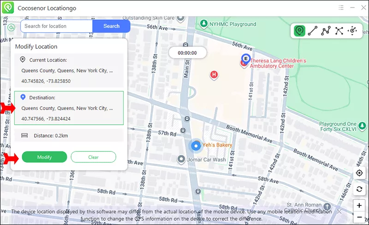Select the joystick movement mode icon
Viewport: 369px width, 225px height.
point(353,31)
